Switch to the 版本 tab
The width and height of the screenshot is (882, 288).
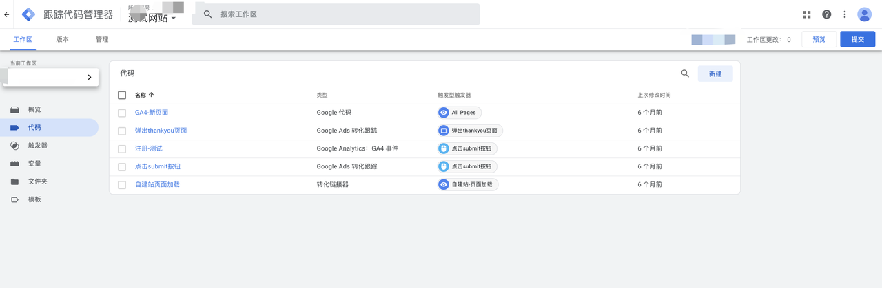click(x=63, y=40)
